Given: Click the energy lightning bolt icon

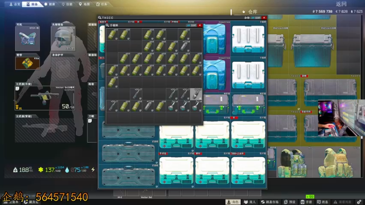Looking at the screenshot, I should pyautogui.click(x=93, y=169).
